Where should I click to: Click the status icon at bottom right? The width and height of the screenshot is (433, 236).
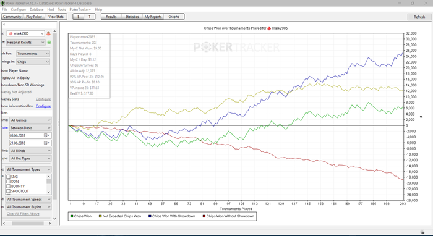[422, 232]
